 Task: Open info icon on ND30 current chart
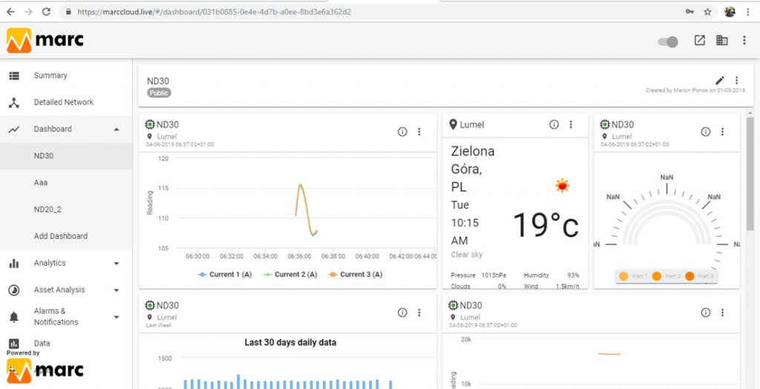pyautogui.click(x=402, y=131)
